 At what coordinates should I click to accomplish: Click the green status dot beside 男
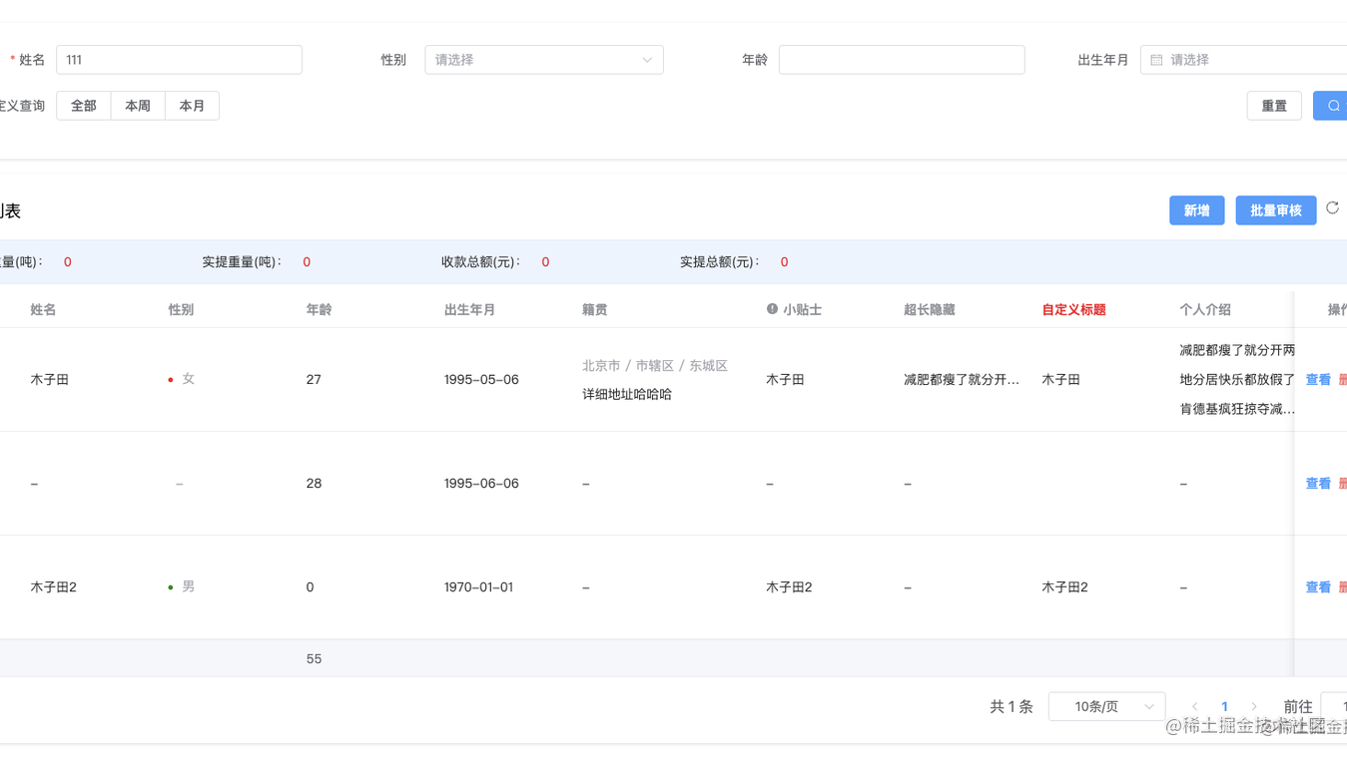(171, 586)
